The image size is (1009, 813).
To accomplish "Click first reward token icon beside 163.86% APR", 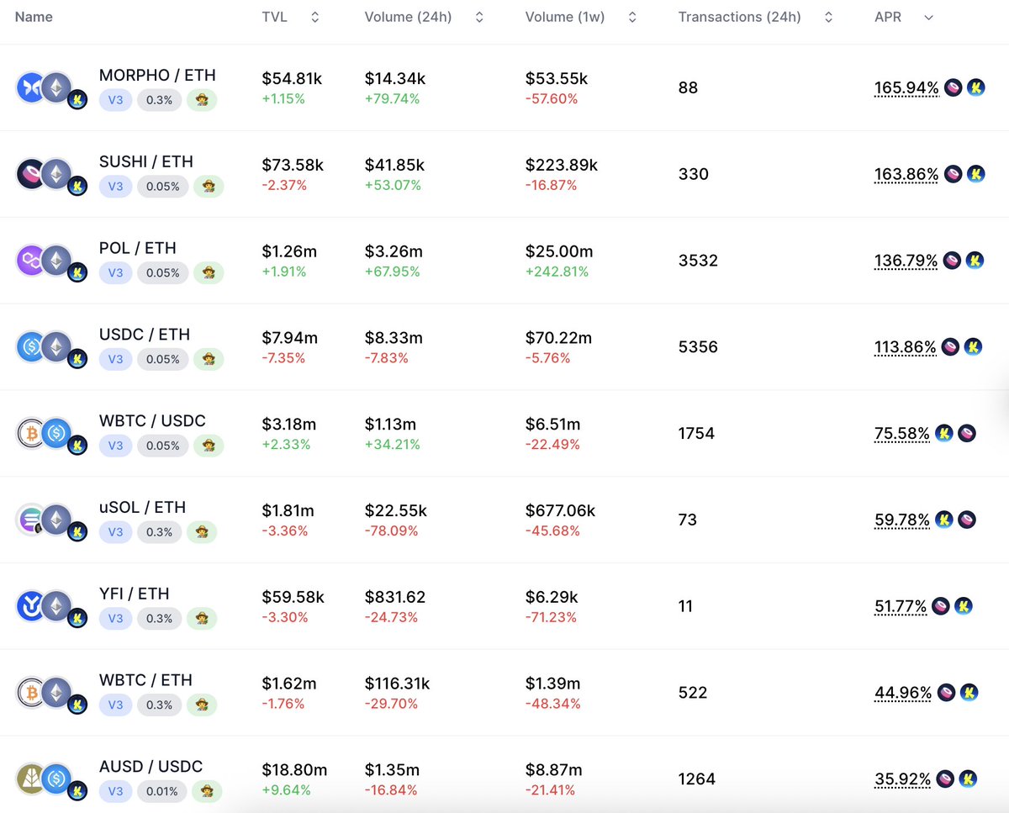I will tap(954, 174).
